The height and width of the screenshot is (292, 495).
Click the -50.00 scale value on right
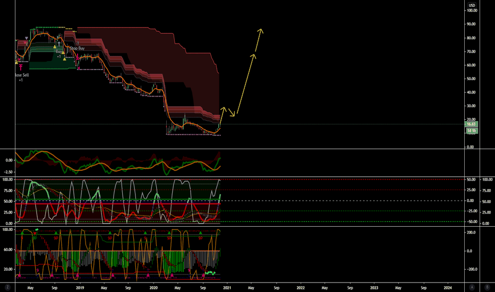click(x=472, y=222)
